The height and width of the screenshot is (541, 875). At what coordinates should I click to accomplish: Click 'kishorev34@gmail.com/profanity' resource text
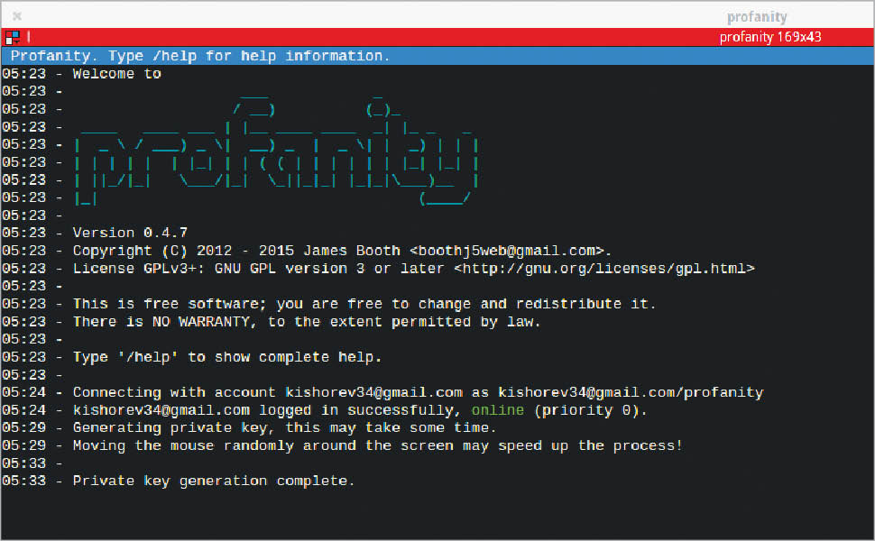tap(631, 392)
